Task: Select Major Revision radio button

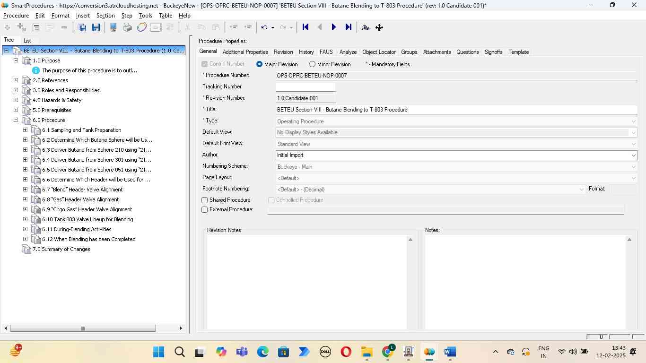Action: (259, 64)
